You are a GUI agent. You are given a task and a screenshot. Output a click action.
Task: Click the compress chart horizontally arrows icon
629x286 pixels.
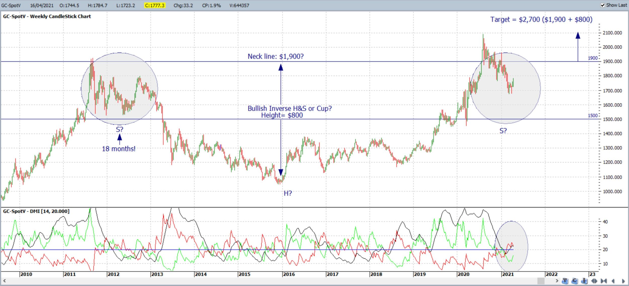pyautogui.click(x=604, y=281)
